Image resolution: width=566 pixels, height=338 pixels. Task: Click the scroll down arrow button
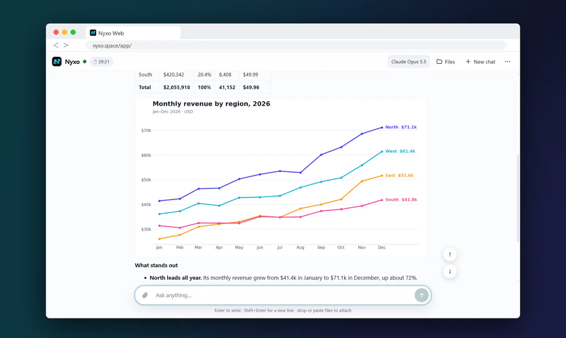coord(450,271)
